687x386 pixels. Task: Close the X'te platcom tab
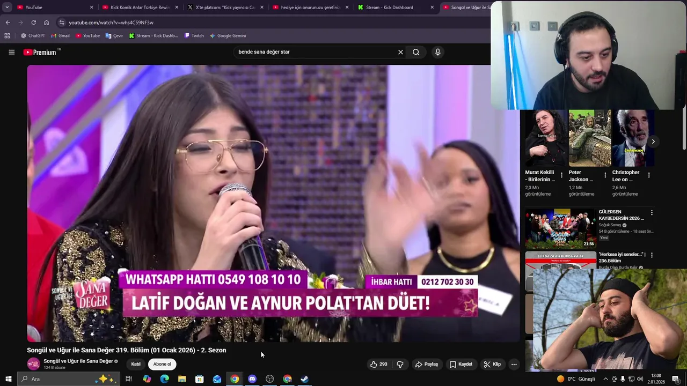pyautogui.click(x=262, y=8)
